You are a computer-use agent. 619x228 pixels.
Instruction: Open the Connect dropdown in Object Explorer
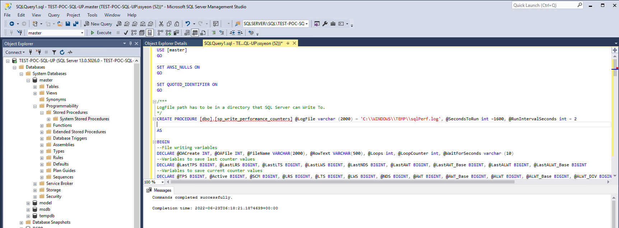pos(15,52)
